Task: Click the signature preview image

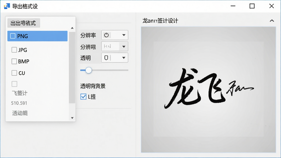Action: click(209, 90)
